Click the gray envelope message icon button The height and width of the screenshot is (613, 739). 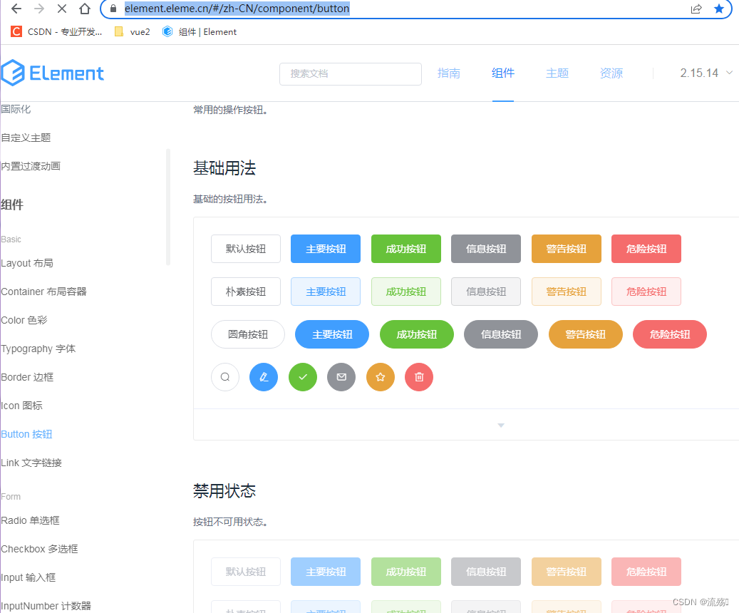coord(341,377)
